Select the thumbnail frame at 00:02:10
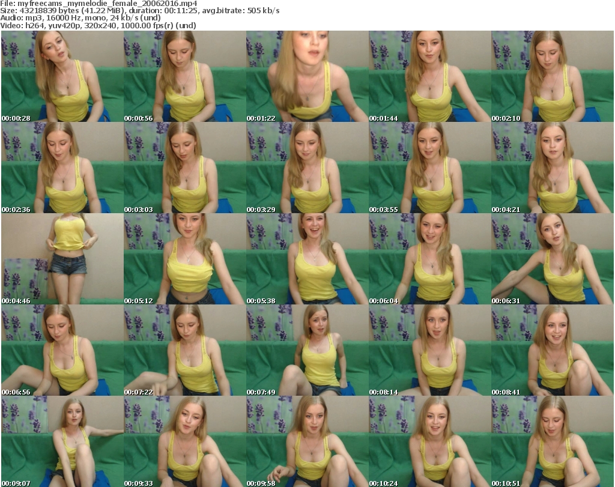Screen dimensions: 615x487 coord(553,76)
